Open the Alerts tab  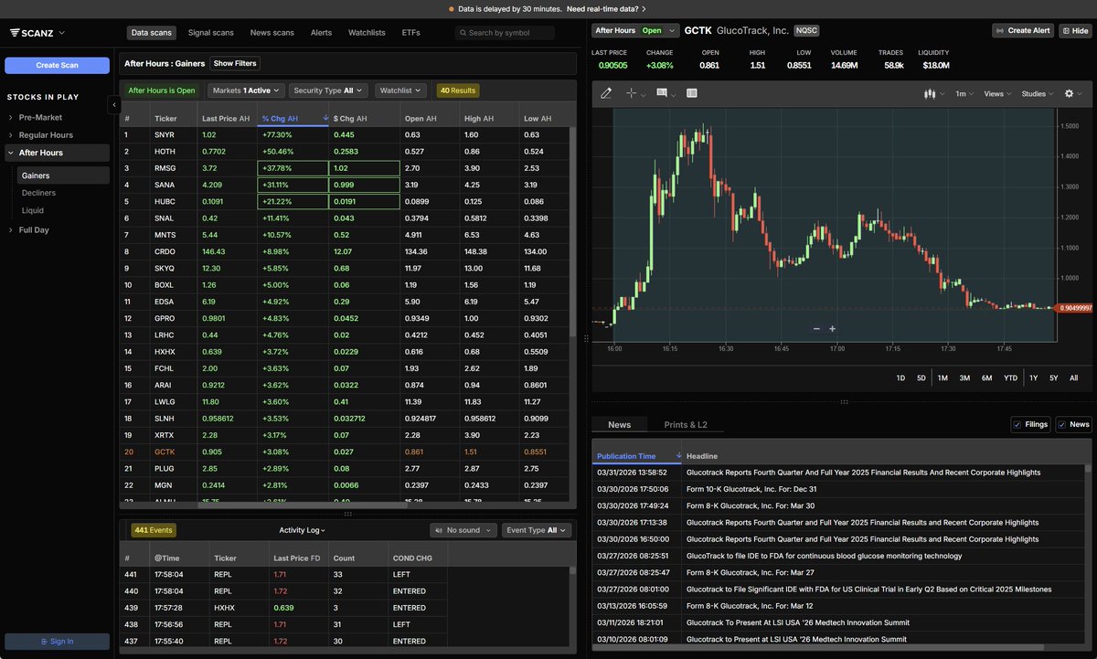tap(321, 33)
